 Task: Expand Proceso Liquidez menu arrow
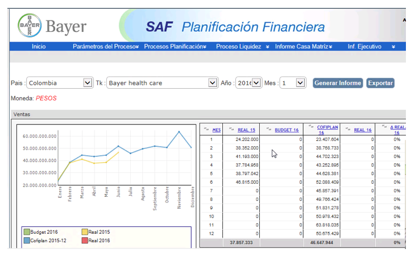tap(267, 47)
